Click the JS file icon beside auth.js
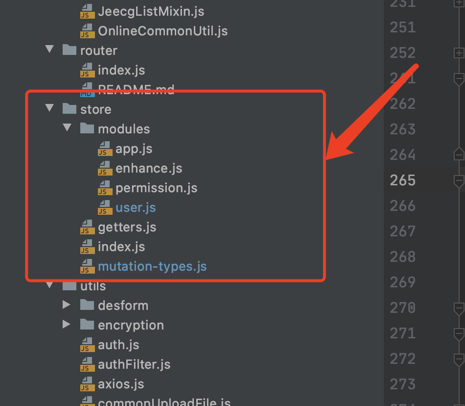The height and width of the screenshot is (406, 465). point(87,344)
